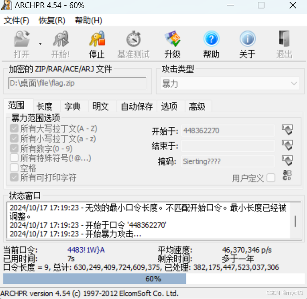Screen dimensions: 307x299
Task: Clear the 掩码 field with its eraser icon
Action: point(287,160)
